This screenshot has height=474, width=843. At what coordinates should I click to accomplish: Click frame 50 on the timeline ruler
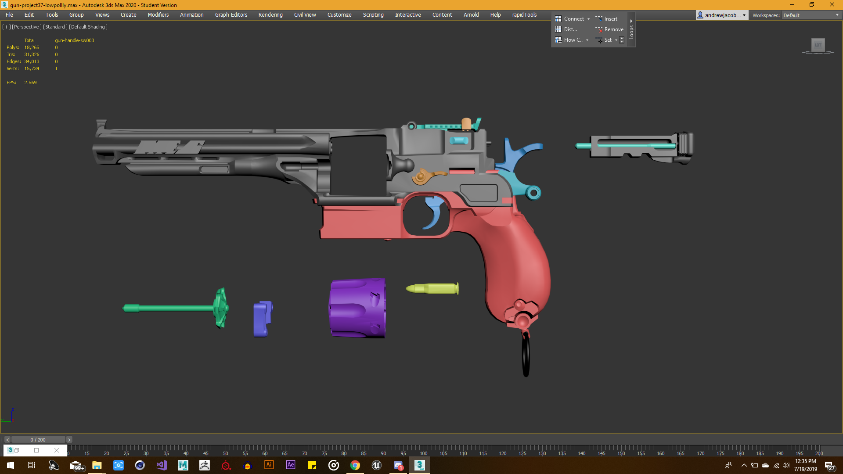tap(225, 453)
